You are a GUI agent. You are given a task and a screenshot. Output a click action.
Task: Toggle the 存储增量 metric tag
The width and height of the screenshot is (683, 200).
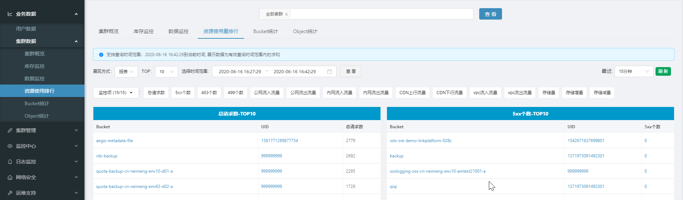pos(574,93)
